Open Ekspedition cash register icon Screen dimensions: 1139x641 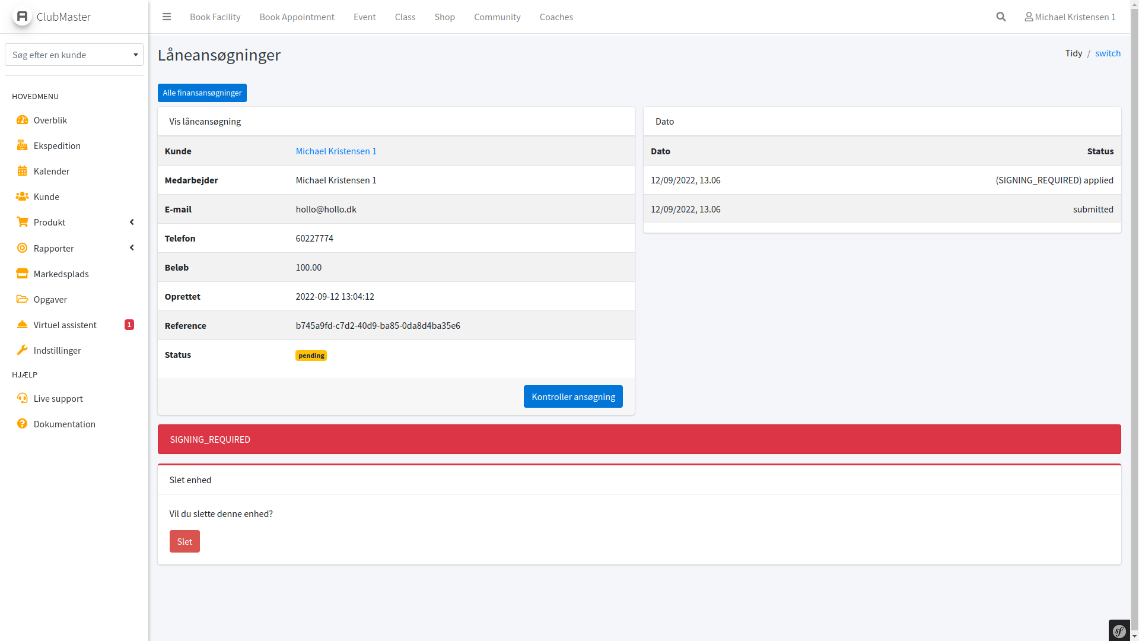(22, 145)
